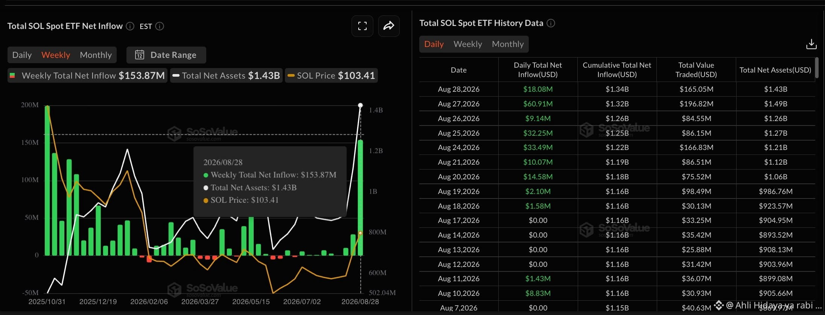Toggle the SOL Price legend series

(331, 76)
